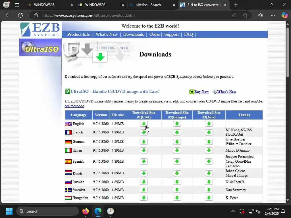
Task: Click the What's New link beside Buy Now
Action: [x=226, y=92]
